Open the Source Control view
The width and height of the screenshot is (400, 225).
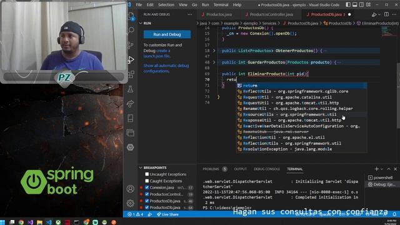tap(131, 45)
